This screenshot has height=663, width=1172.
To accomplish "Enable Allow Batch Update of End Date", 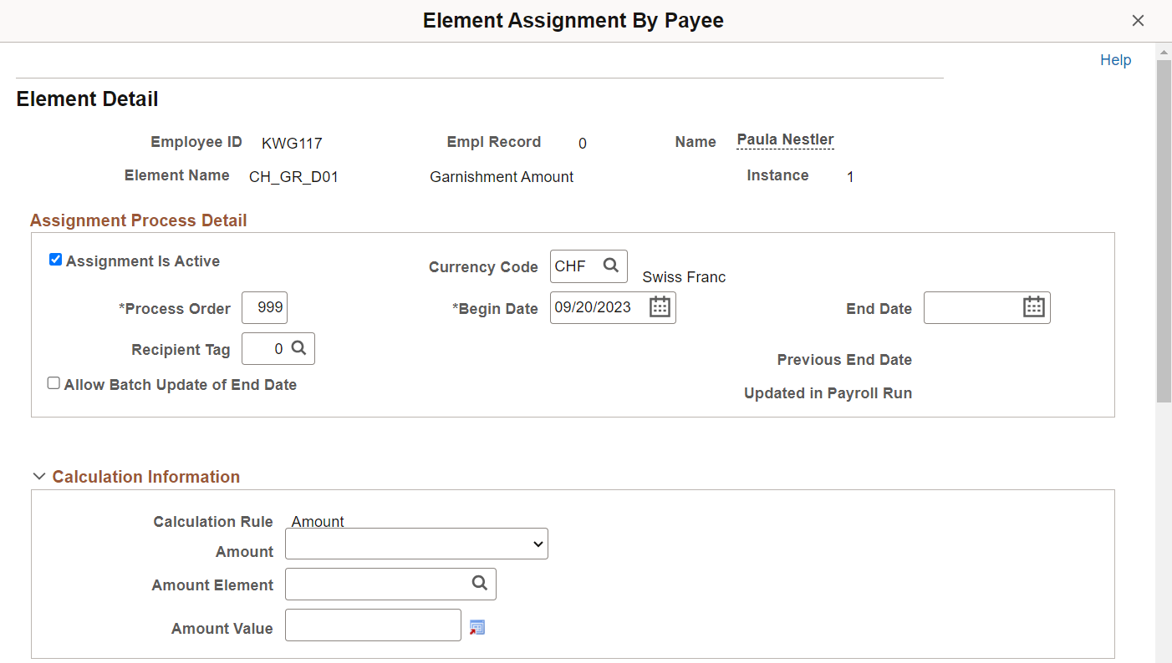I will coord(54,382).
